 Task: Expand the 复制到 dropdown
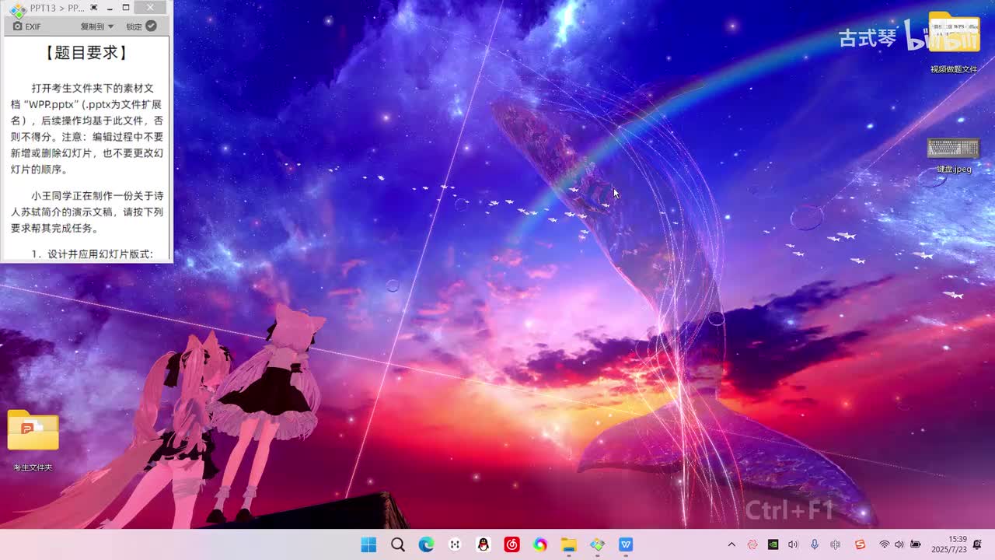coord(97,26)
